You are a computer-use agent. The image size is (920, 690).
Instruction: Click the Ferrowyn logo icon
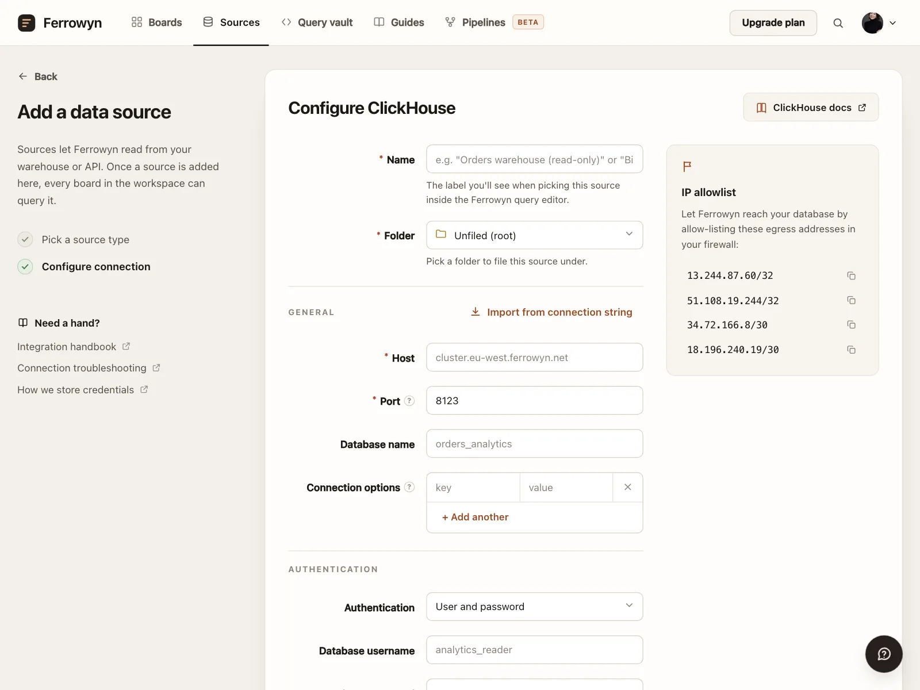26,23
